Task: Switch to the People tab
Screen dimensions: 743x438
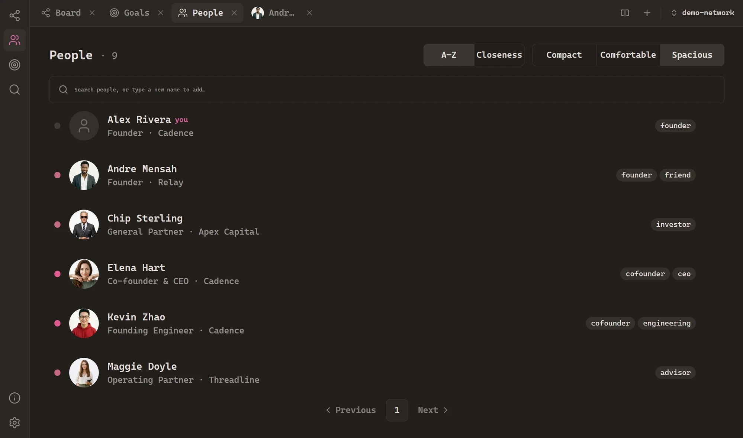Action: pos(207,13)
